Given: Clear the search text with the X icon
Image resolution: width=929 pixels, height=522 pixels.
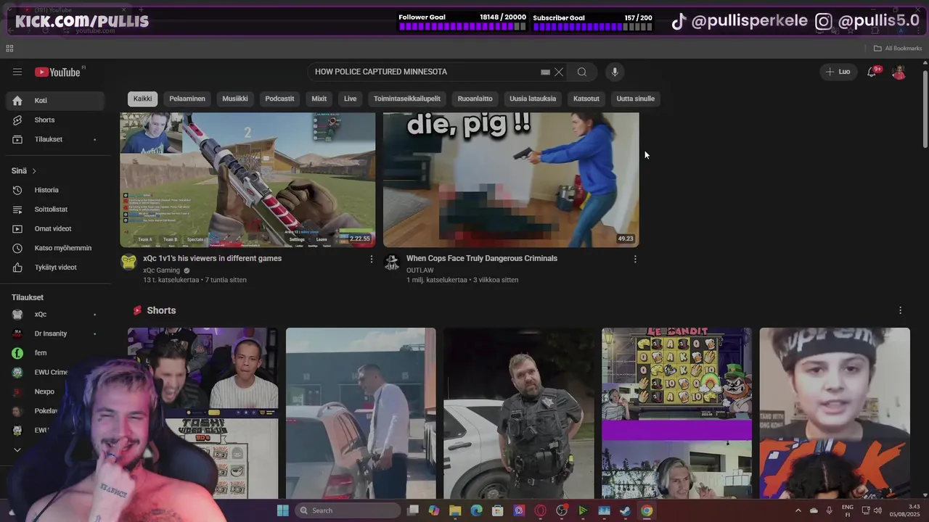Looking at the screenshot, I should pos(559,72).
